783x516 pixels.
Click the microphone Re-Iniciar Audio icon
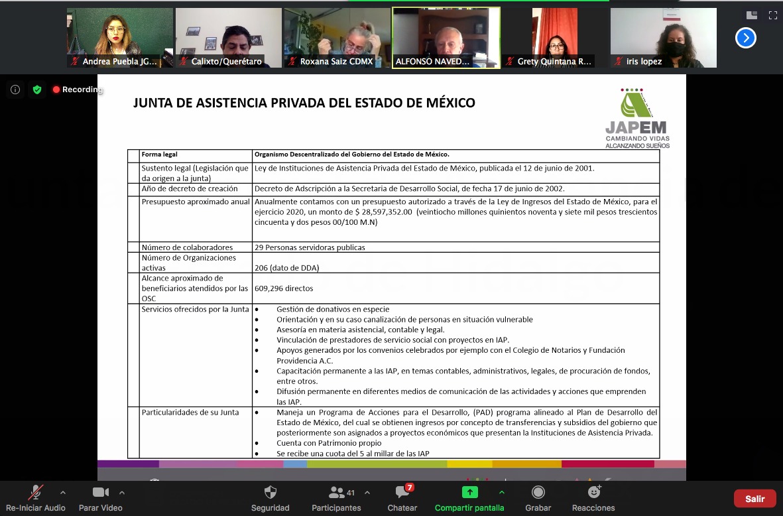pos(35,493)
